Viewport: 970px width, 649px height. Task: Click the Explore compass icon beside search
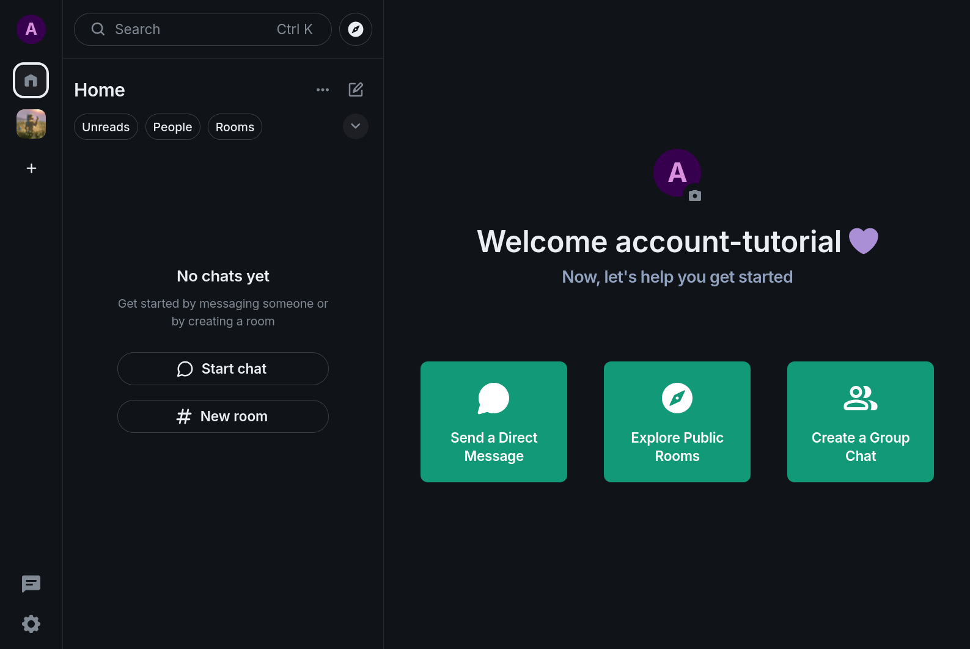pyautogui.click(x=356, y=29)
